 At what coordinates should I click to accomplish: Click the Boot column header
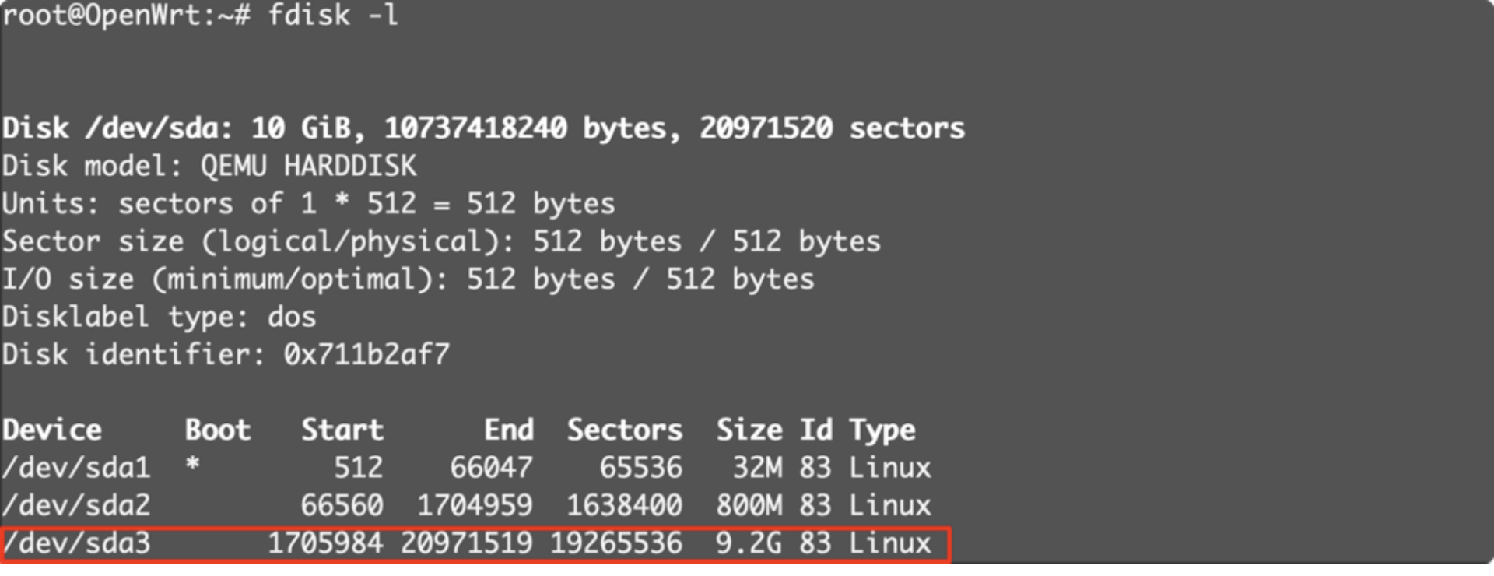(218, 430)
